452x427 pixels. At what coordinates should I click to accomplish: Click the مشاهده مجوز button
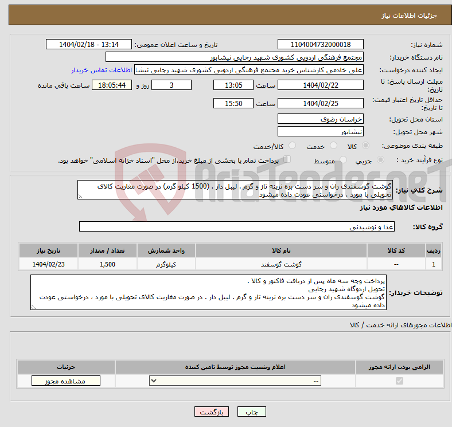66,381
